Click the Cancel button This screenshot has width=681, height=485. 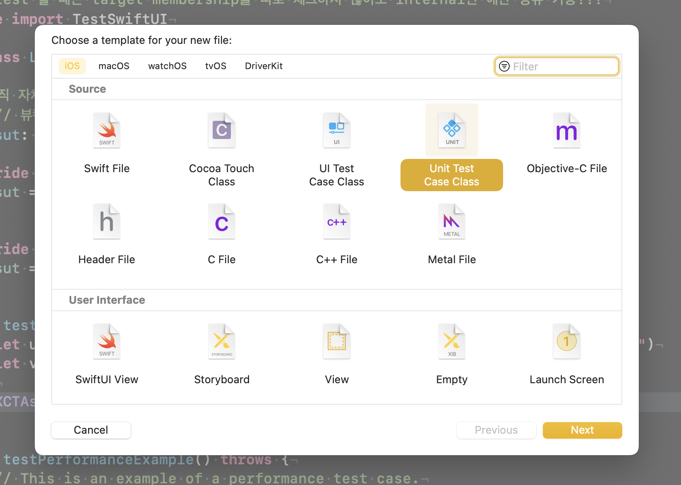91,430
